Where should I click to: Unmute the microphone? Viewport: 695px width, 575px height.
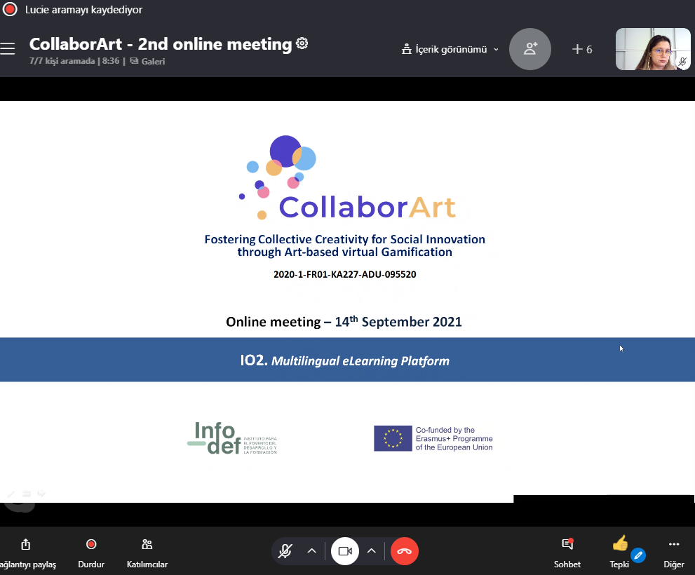285,551
